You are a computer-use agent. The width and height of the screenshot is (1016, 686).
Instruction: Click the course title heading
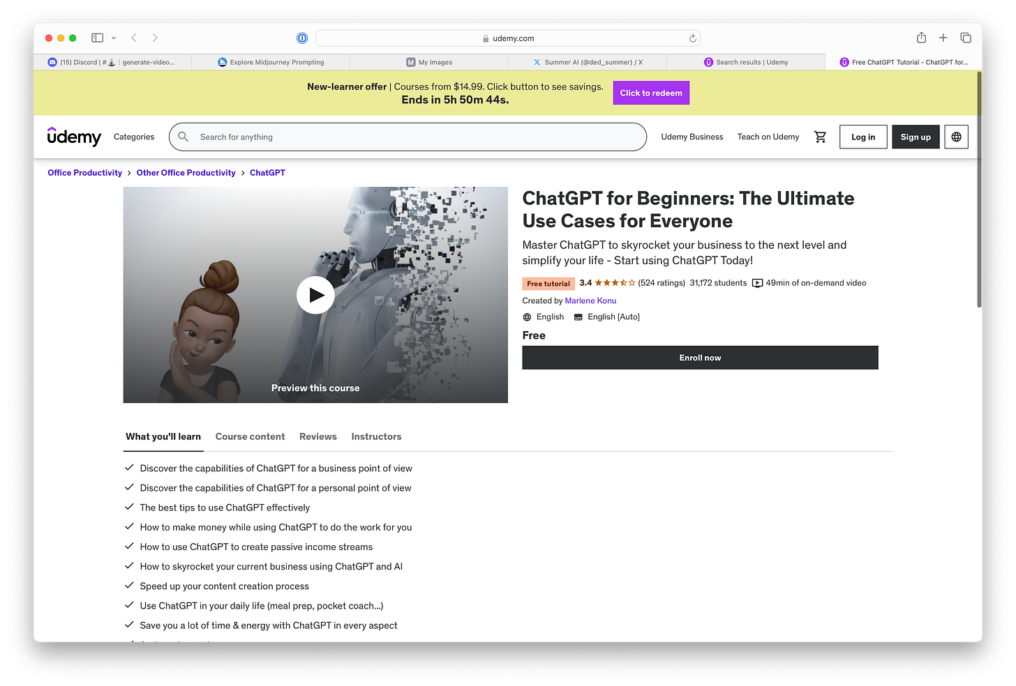point(688,209)
